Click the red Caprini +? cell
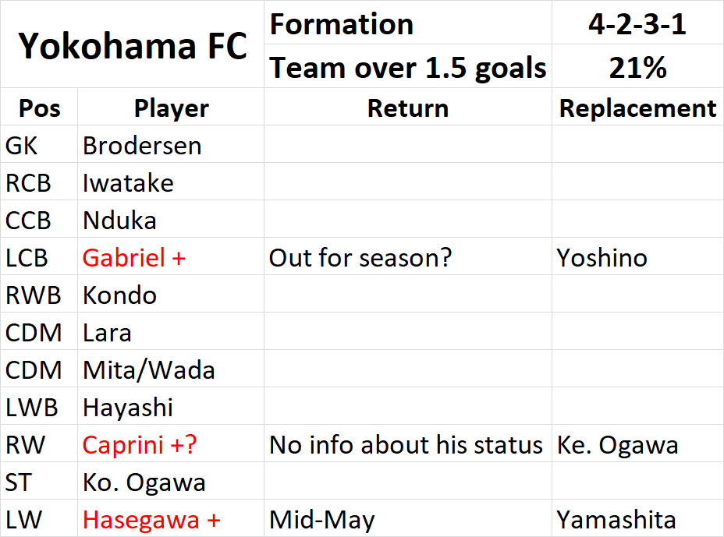724x537 pixels. pyautogui.click(x=171, y=443)
